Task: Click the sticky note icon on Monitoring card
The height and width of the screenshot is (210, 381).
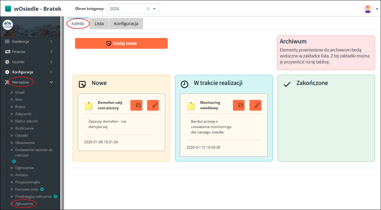Action: click(x=191, y=106)
